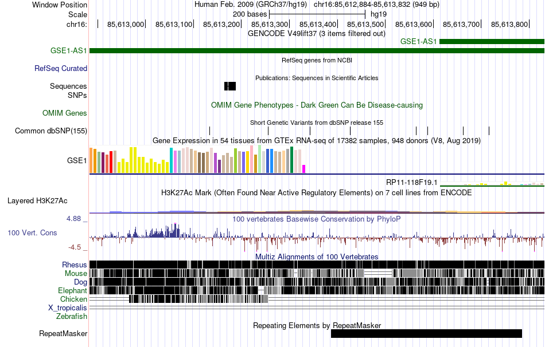545x347 pixels.
Task: Click the Common dbSNP(155) track label
Action: [51, 131]
